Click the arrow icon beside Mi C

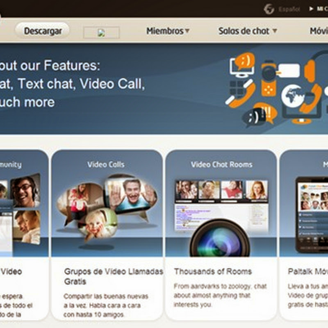[311, 9]
